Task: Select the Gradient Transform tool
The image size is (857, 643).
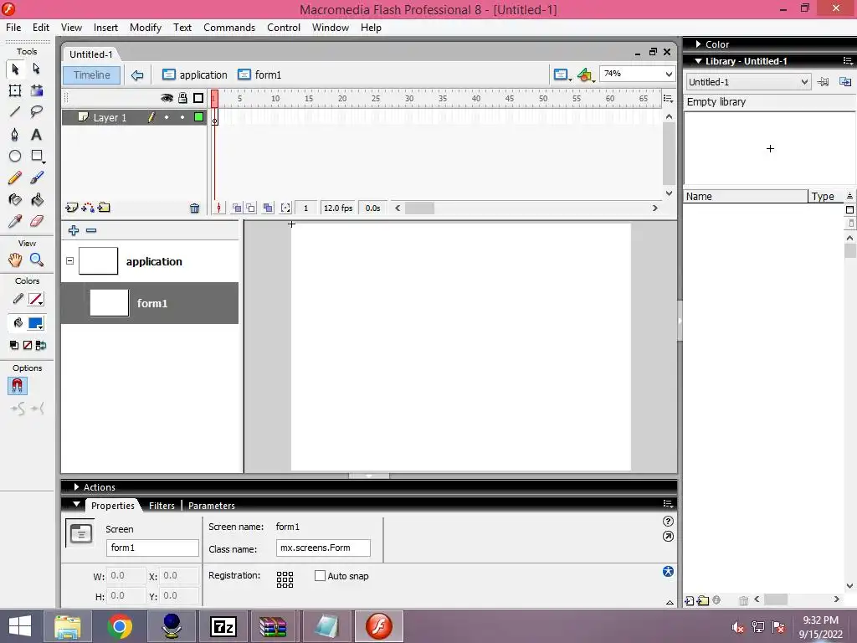Action: tap(36, 90)
